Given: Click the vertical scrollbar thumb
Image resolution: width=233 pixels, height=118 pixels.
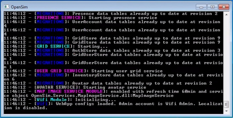Looking at the screenshot, I should click(226, 105).
